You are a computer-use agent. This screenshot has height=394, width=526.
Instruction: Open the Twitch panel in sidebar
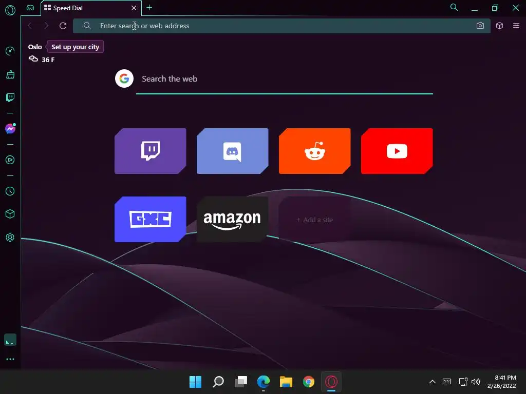(10, 97)
